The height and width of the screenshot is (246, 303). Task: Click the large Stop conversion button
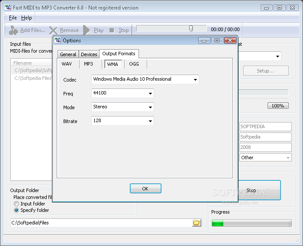(259, 190)
